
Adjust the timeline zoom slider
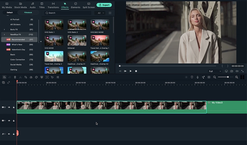click(228, 77)
